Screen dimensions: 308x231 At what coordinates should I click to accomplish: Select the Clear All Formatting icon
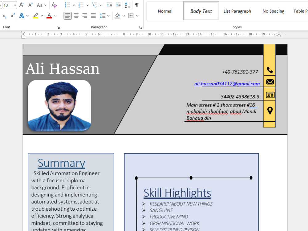point(54,5)
